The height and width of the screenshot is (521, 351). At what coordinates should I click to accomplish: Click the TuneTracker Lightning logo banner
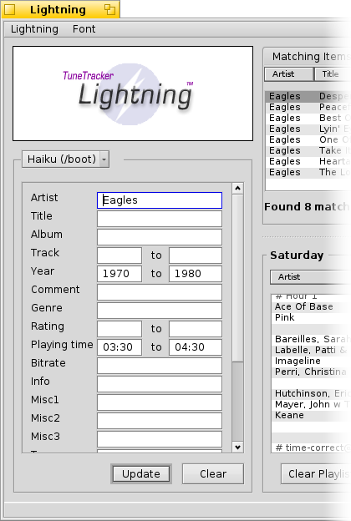pos(133,94)
